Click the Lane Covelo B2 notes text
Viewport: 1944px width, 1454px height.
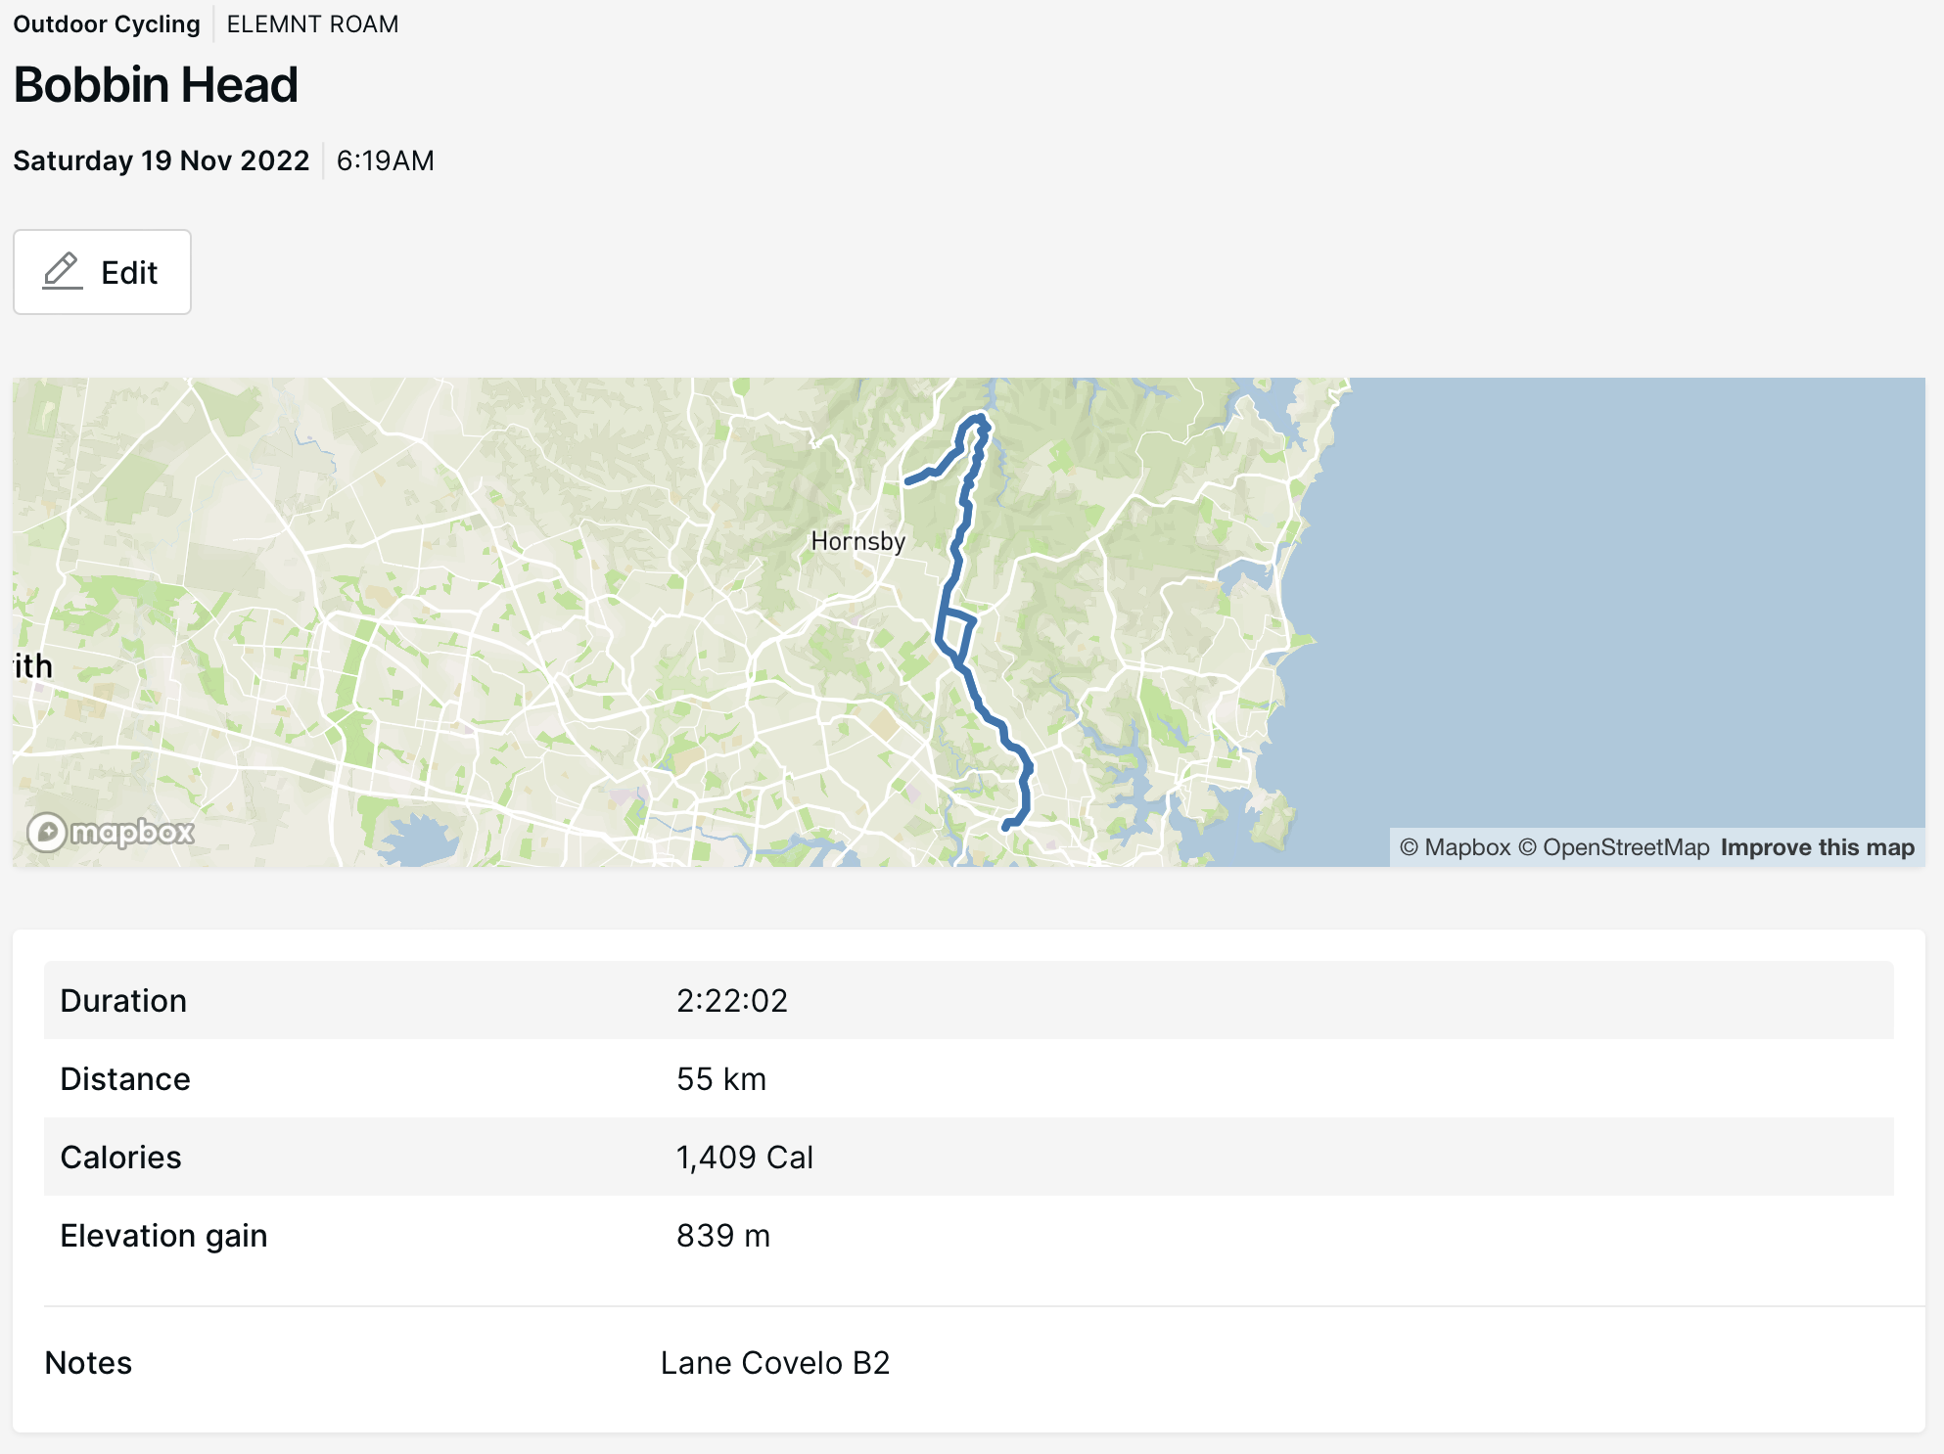click(774, 1363)
